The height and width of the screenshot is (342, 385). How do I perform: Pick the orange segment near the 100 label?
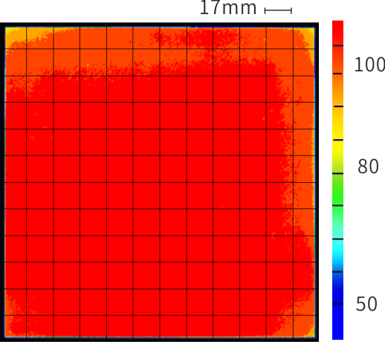(x=337, y=90)
